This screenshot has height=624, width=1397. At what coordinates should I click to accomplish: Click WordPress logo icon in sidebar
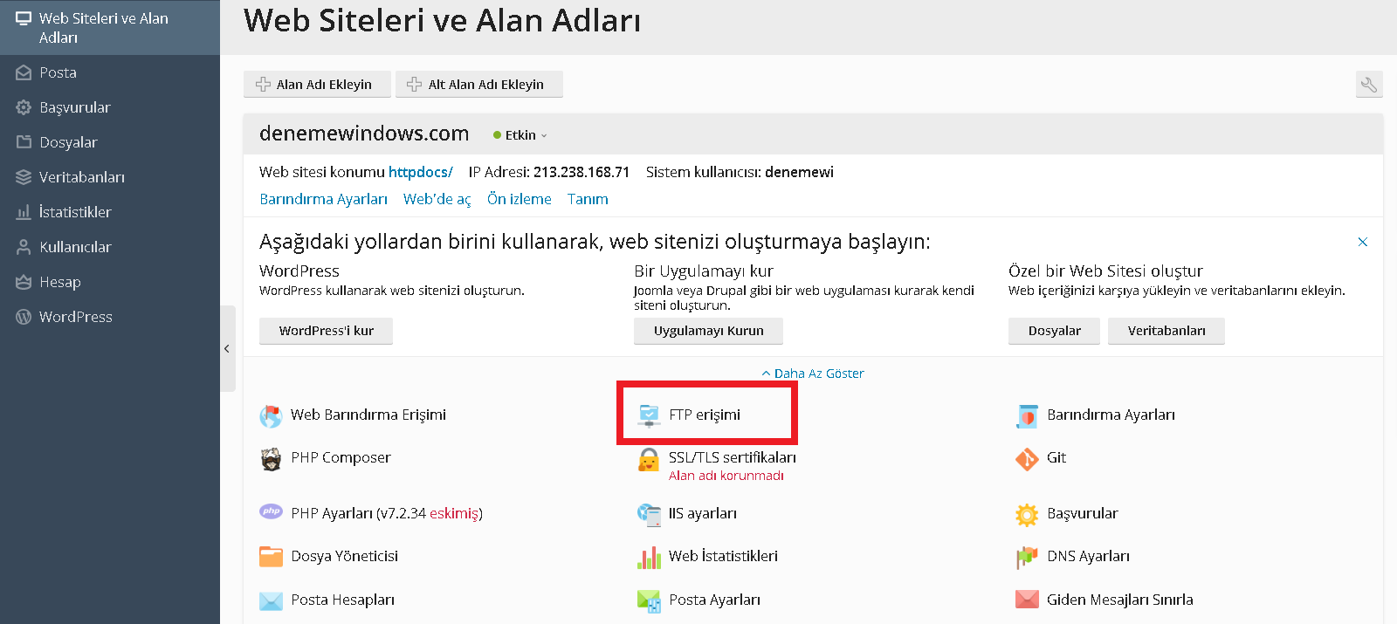click(x=24, y=317)
